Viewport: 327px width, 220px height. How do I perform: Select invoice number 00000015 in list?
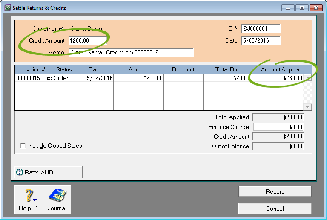28,78
